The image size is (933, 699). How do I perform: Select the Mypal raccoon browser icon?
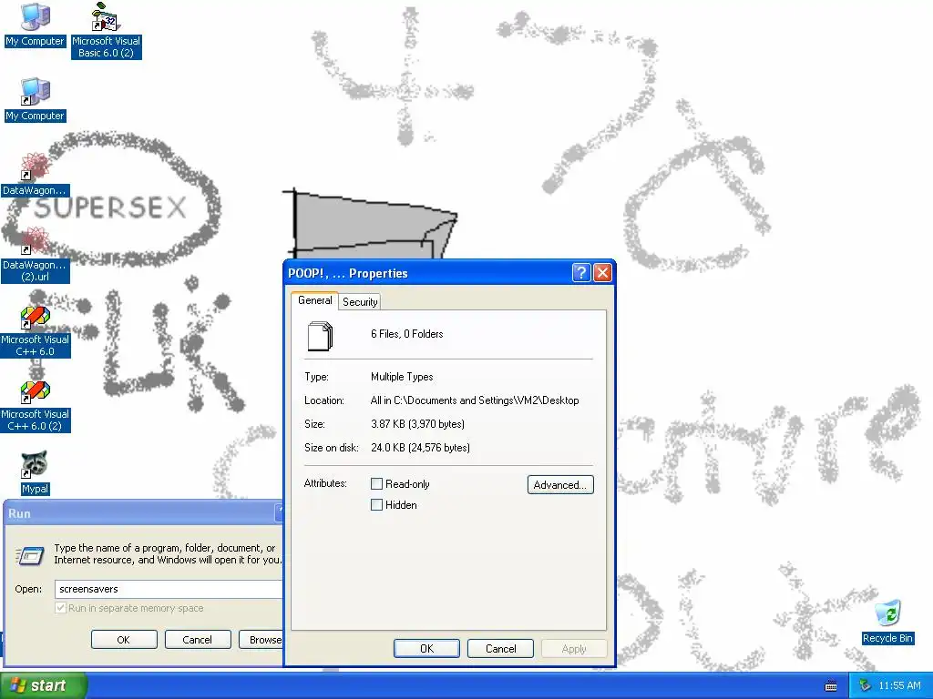(x=36, y=473)
